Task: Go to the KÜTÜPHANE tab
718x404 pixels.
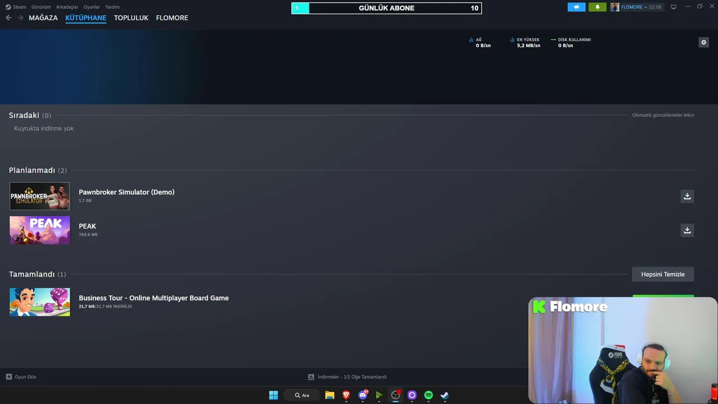Action: tap(86, 18)
